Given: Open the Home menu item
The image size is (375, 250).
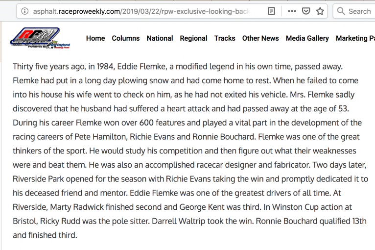Looking at the screenshot, I should click(x=95, y=38).
